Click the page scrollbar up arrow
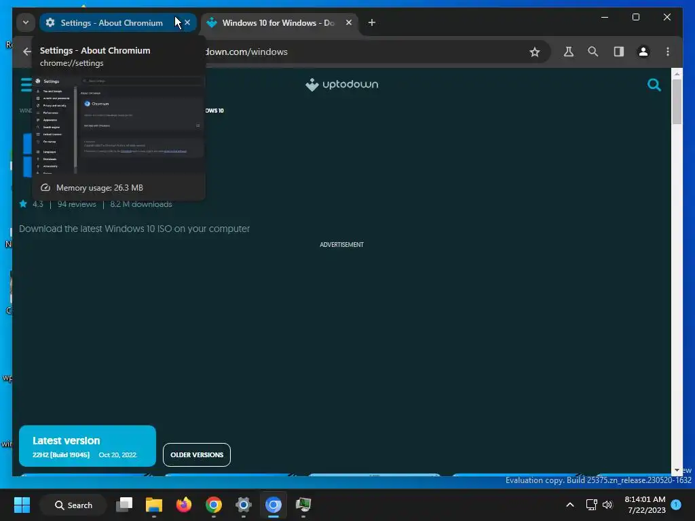 pyautogui.click(x=677, y=74)
